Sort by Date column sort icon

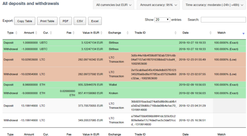[210, 33]
